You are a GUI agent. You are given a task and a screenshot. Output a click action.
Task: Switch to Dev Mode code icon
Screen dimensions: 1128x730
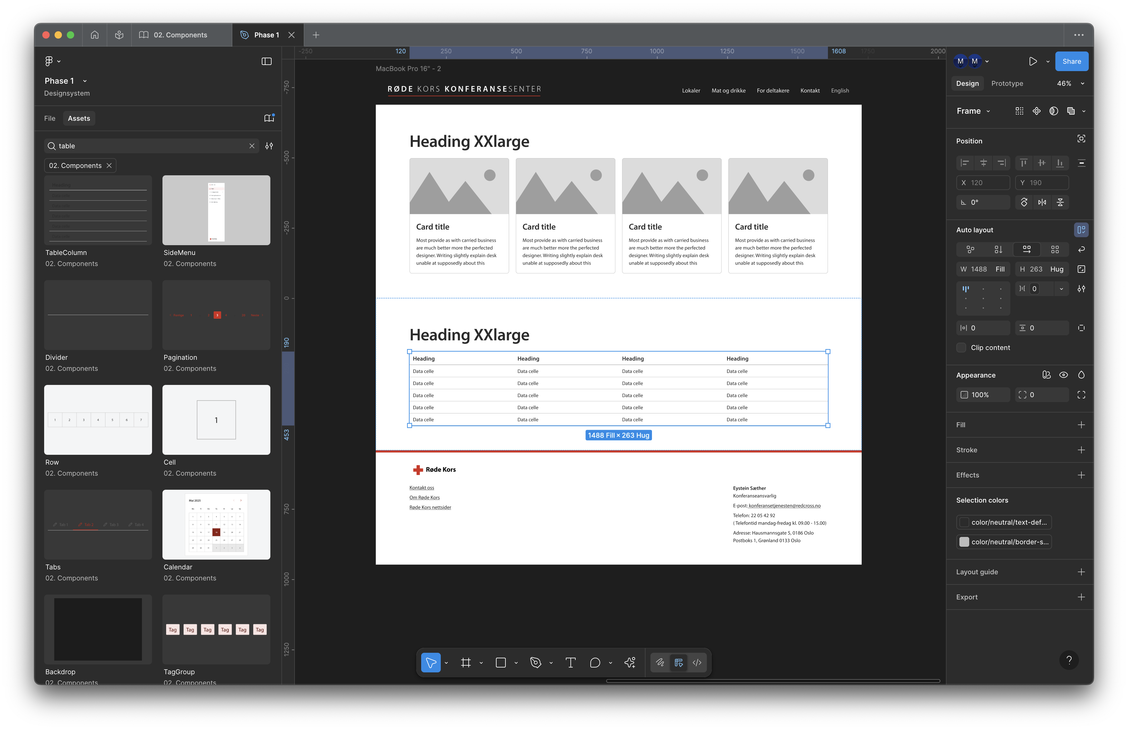point(697,662)
